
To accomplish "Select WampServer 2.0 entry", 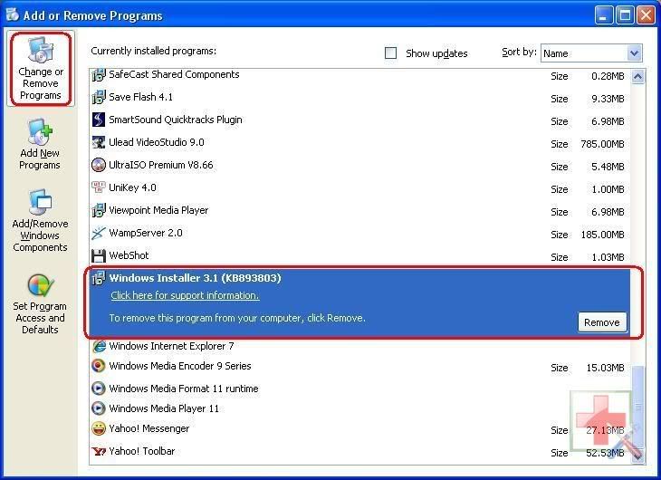I will (360, 234).
